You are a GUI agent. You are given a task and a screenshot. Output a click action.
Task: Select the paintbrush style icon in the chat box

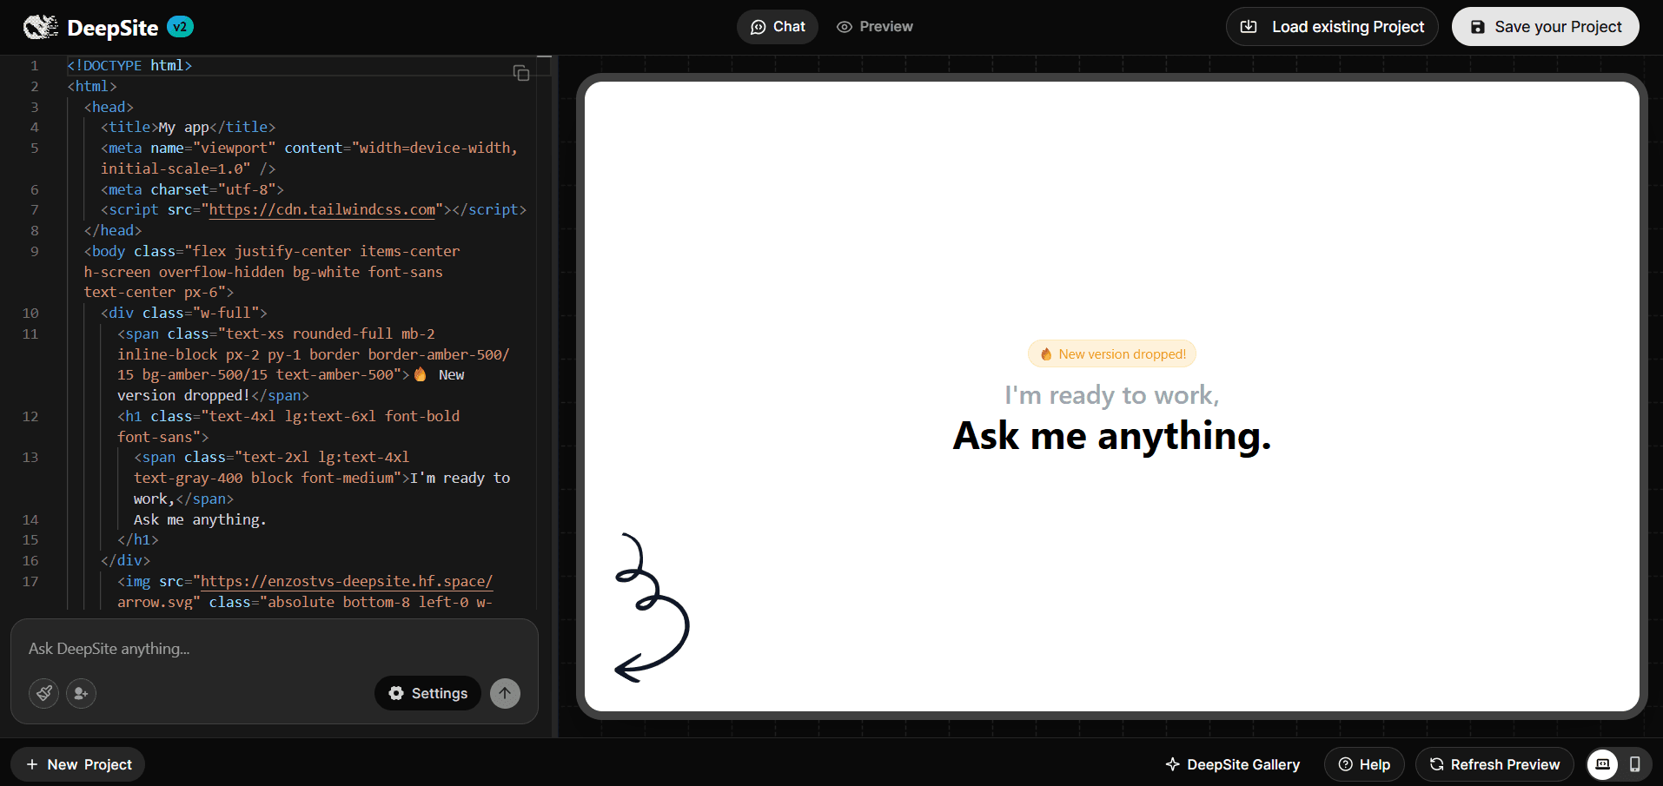point(43,693)
